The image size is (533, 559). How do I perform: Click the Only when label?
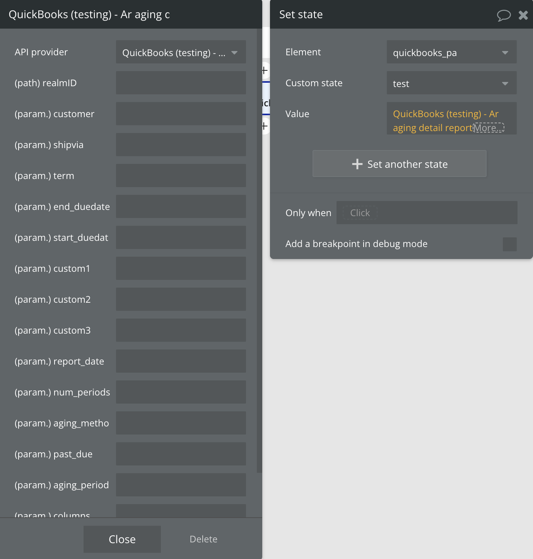click(x=308, y=213)
